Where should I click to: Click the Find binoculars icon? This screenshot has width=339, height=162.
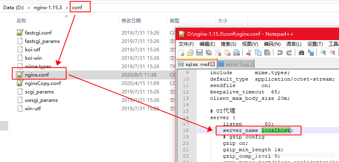coord(301,53)
